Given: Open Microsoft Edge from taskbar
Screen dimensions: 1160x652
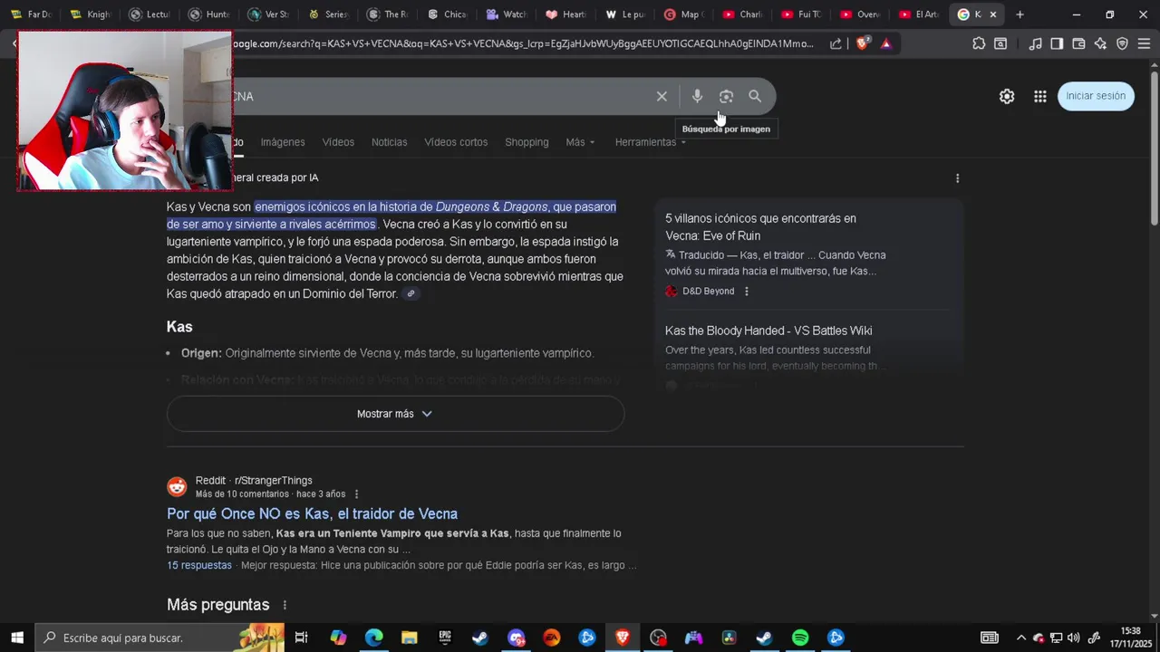Looking at the screenshot, I should tap(373, 638).
